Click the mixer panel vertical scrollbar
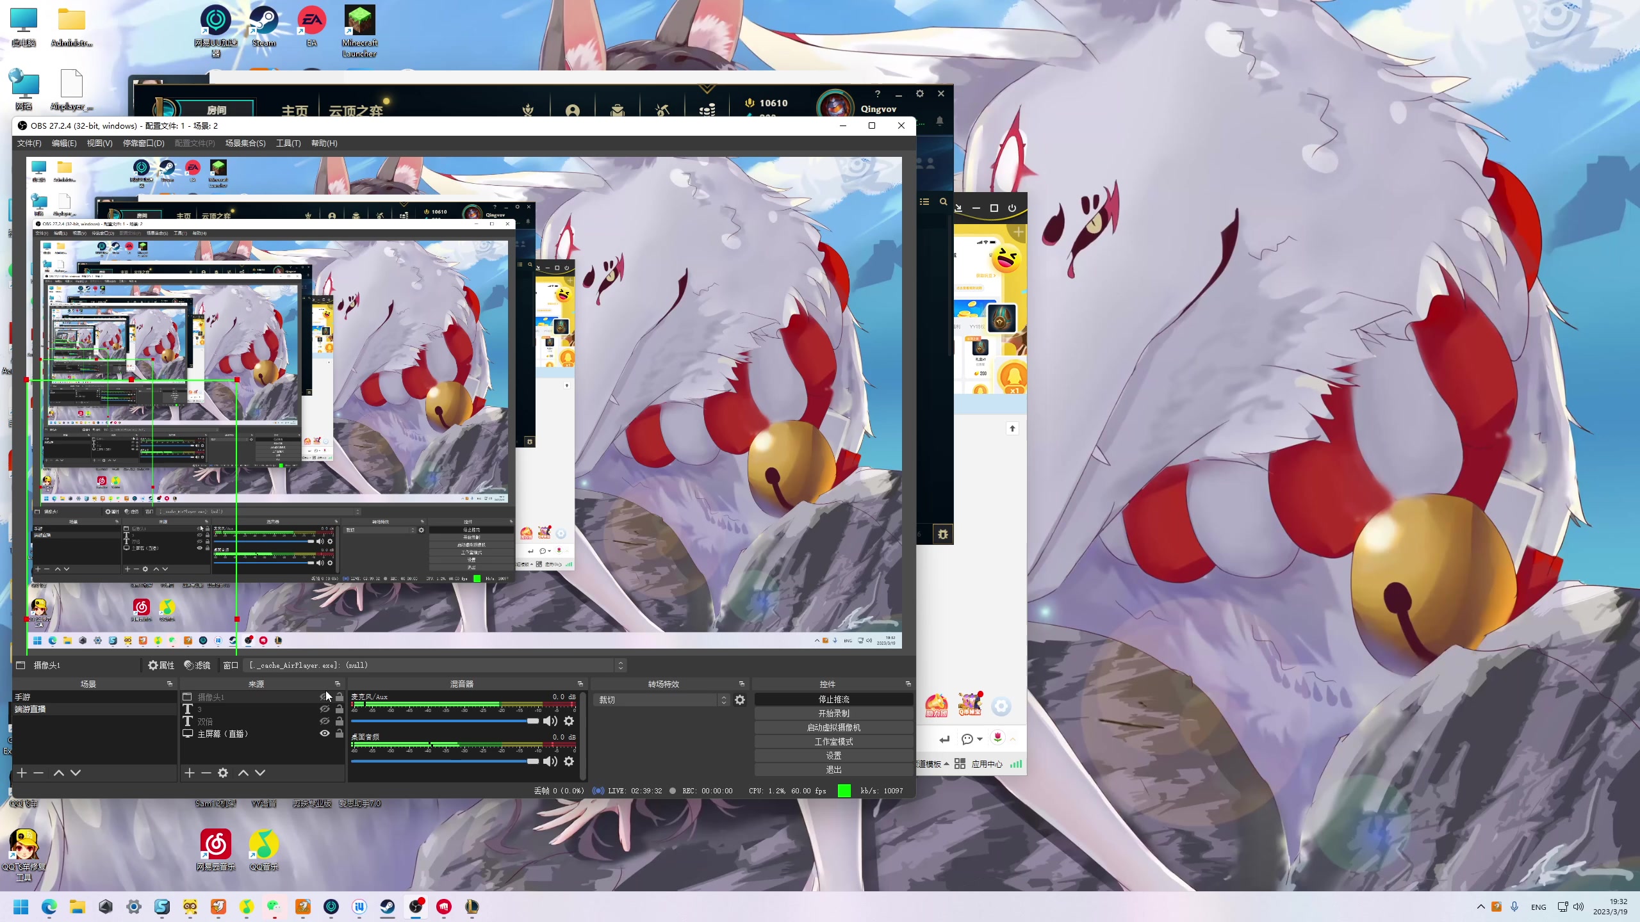 584,735
